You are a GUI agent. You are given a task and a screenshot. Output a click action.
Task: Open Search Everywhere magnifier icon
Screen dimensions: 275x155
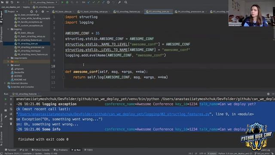[x=126, y=2]
